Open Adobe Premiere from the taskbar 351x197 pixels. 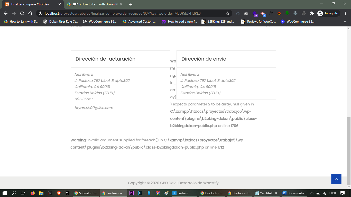132,193
